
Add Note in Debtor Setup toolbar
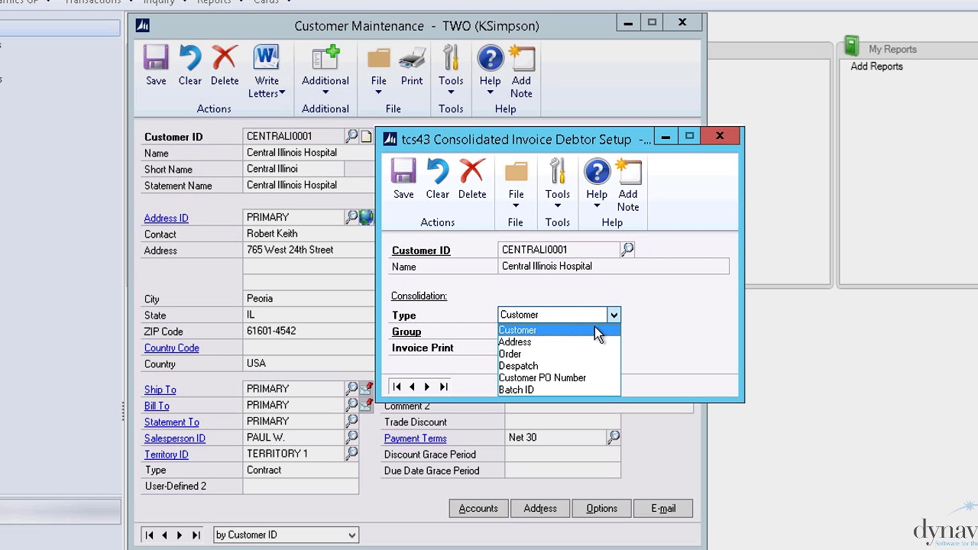[x=628, y=185]
